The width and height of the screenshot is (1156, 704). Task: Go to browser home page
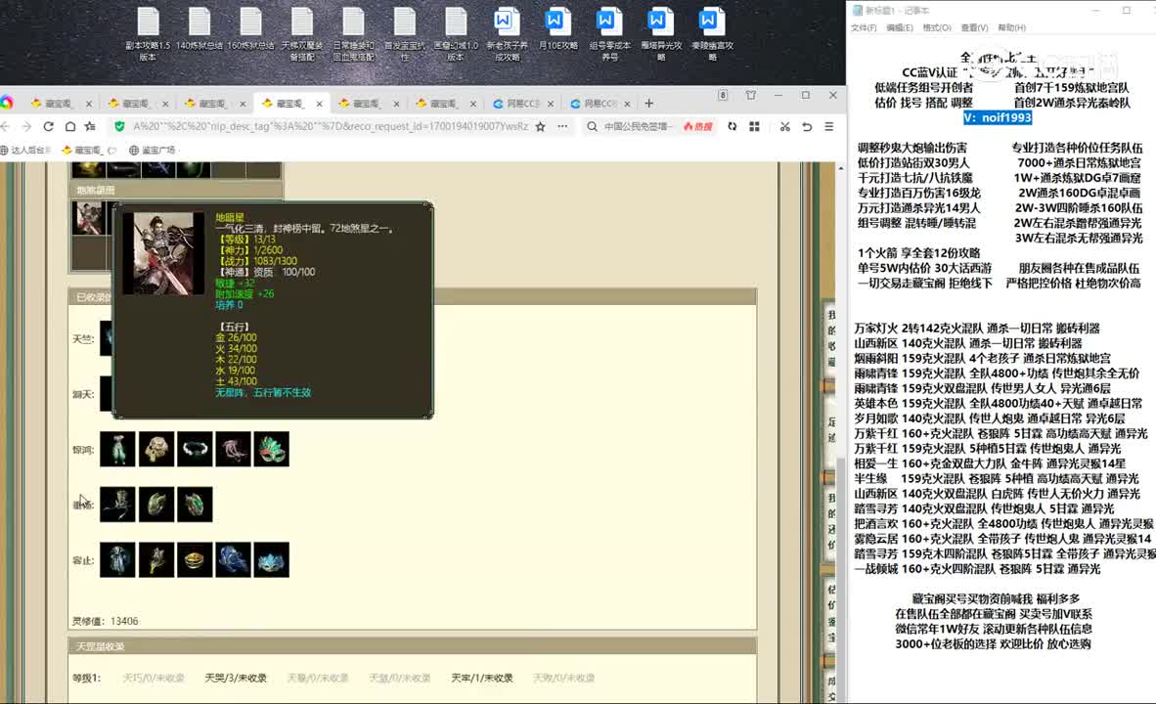pos(69,127)
